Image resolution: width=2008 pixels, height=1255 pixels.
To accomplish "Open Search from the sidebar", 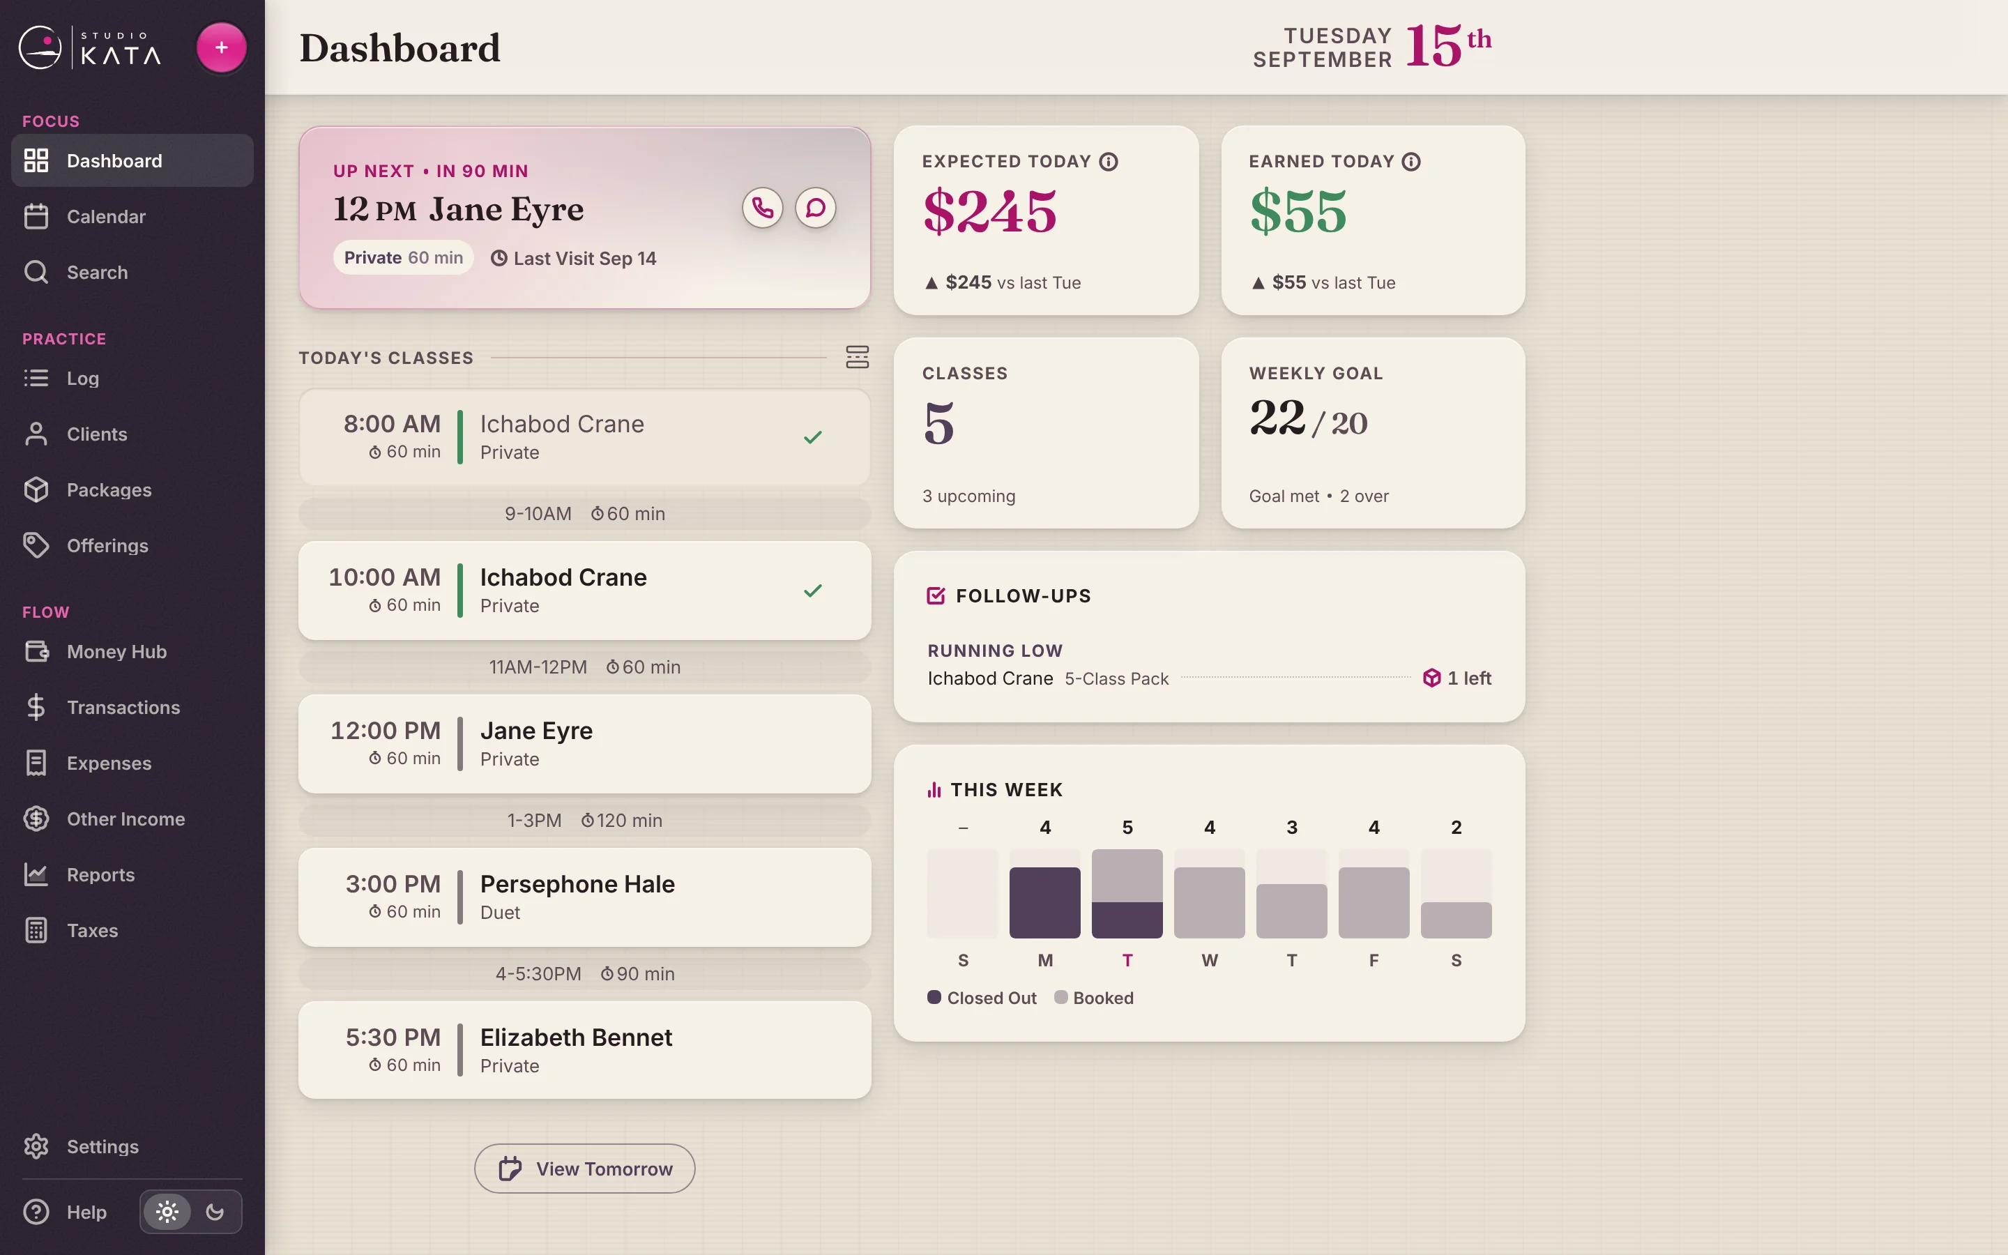I will pyautogui.click(x=132, y=272).
